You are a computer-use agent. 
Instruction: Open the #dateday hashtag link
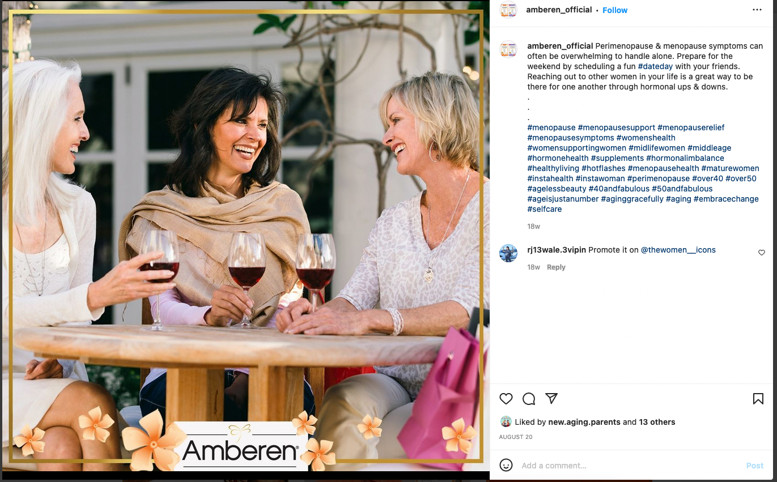(655, 66)
